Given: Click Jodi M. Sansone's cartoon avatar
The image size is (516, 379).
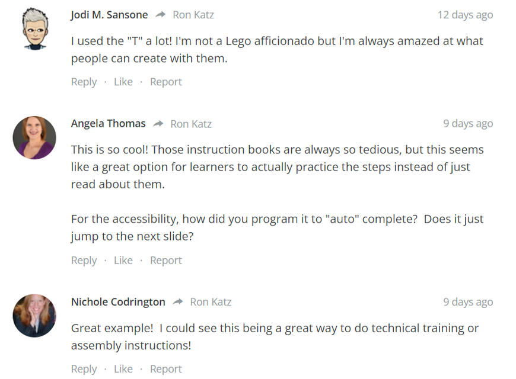Looking at the screenshot, I should 34,29.
